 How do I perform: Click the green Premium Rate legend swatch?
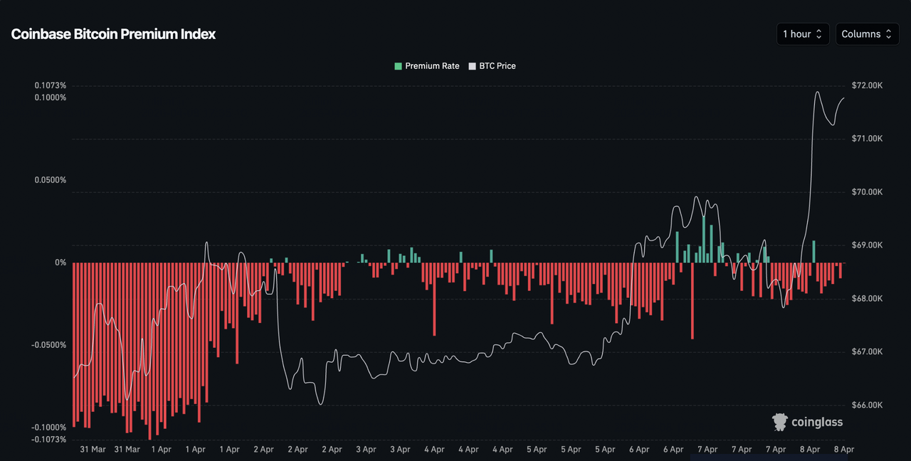pyautogui.click(x=399, y=66)
